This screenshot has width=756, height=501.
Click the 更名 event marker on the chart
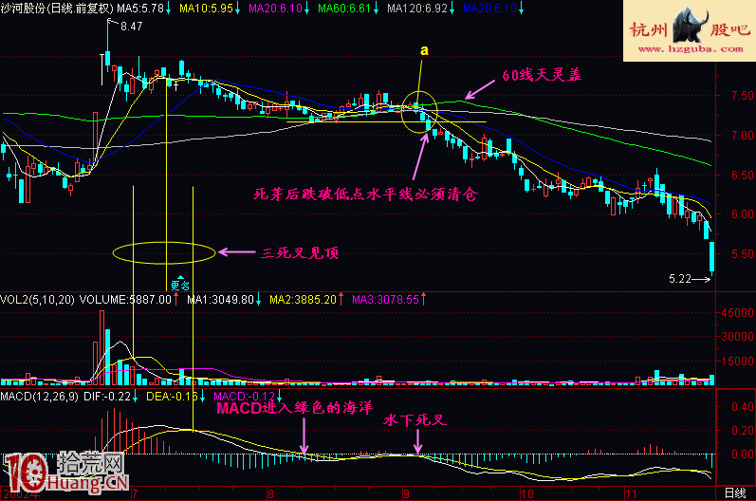click(180, 285)
